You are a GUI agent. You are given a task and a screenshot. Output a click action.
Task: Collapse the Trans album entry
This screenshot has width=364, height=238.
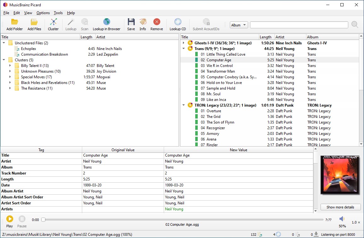(184, 48)
